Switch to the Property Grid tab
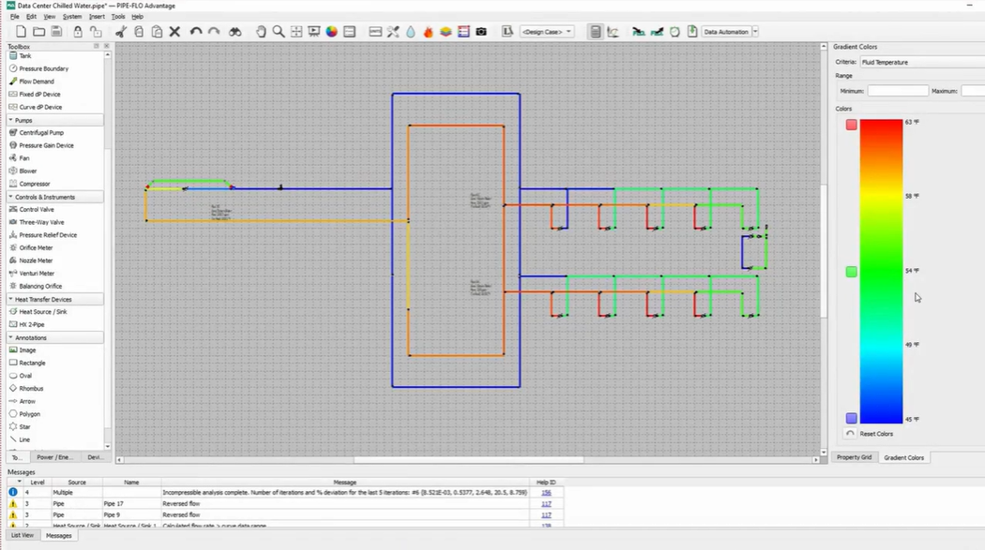The height and width of the screenshot is (550, 985). [x=854, y=457]
